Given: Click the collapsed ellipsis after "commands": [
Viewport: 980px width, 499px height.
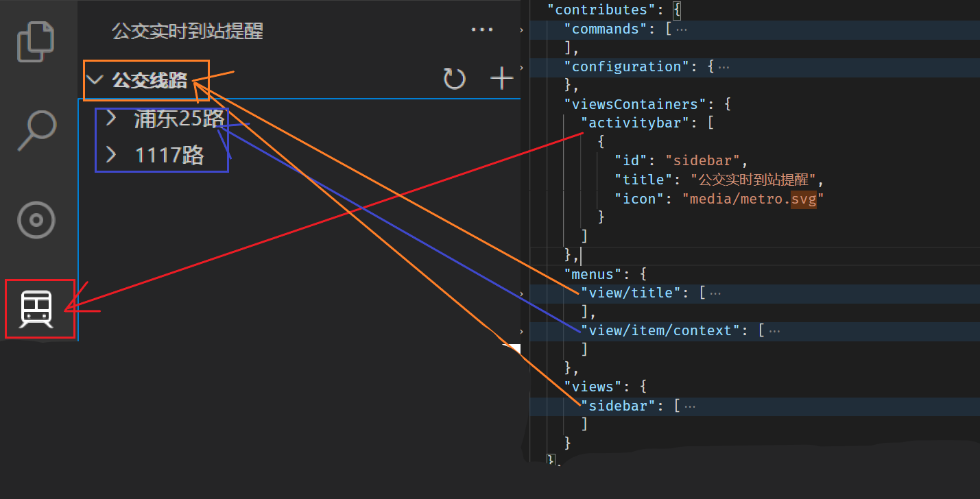Looking at the screenshot, I should [x=681, y=29].
